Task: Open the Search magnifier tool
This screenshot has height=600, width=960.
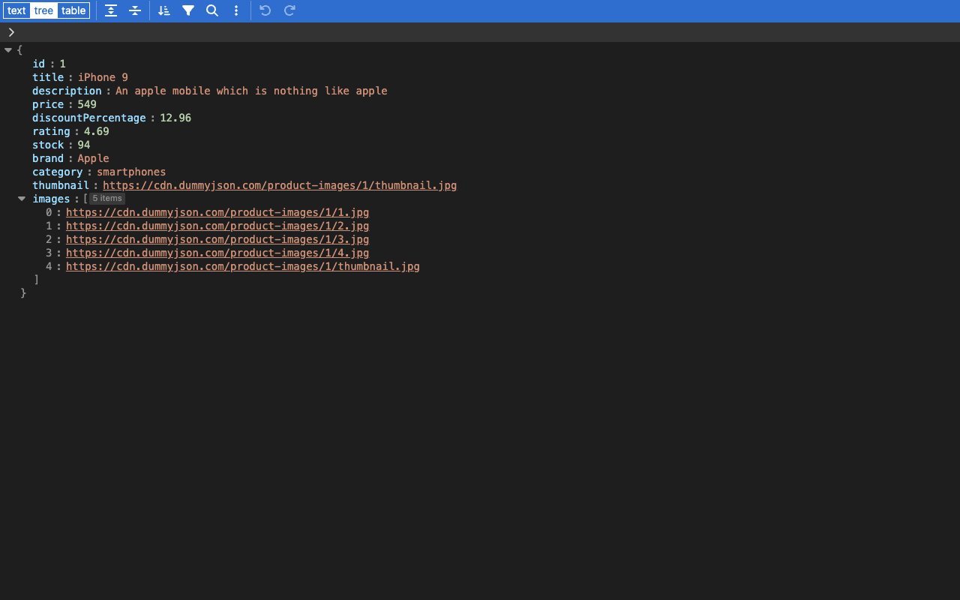Action: (x=212, y=10)
